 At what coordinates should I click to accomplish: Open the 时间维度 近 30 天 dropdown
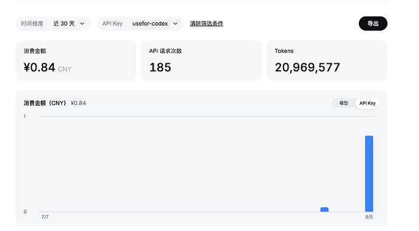pos(53,24)
